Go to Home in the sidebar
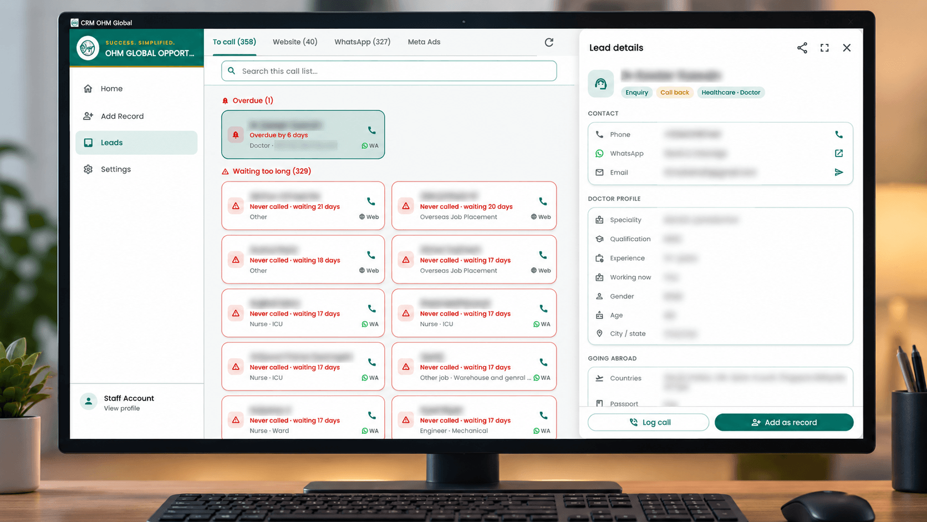 pyautogui.click(x=136, y=89)
